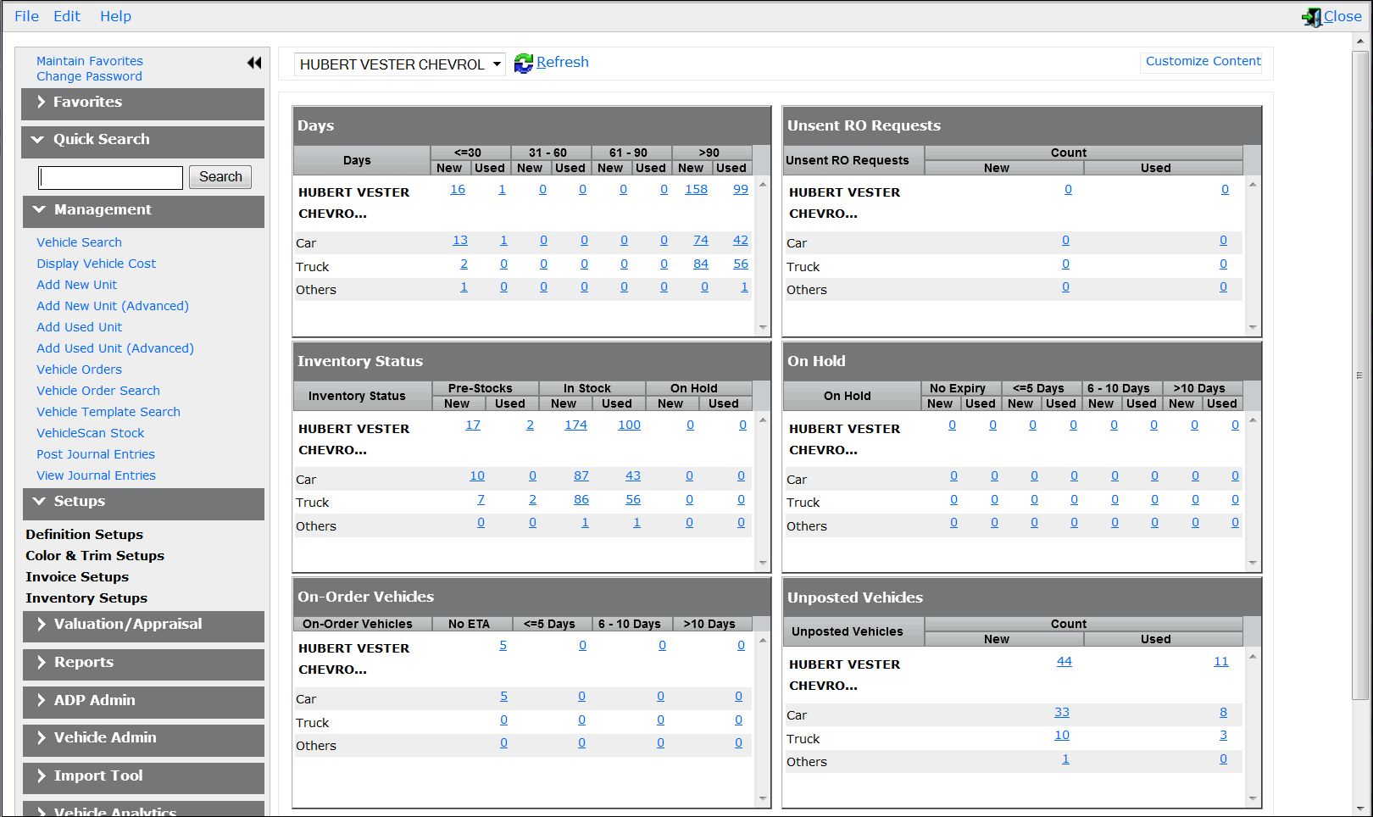Click Days total value 16

point(458,189)
